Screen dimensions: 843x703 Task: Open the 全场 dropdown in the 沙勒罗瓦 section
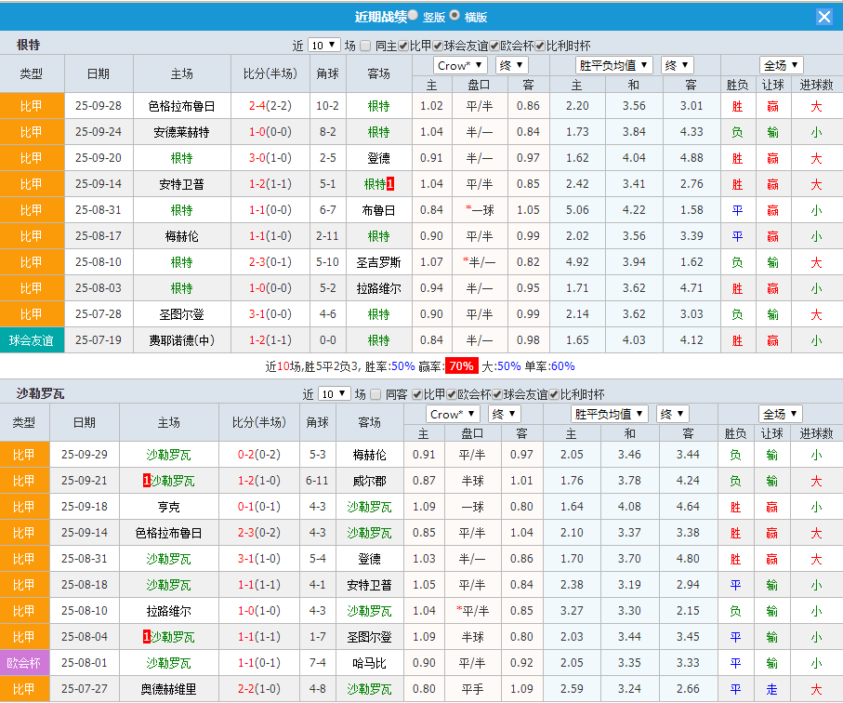tap(781, 415)
